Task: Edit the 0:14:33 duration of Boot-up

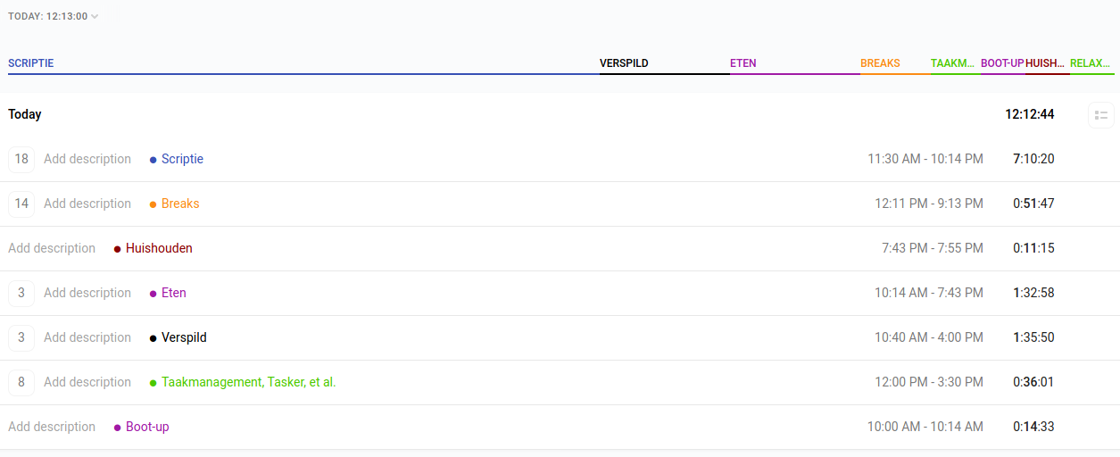Action: point(1033,427)
